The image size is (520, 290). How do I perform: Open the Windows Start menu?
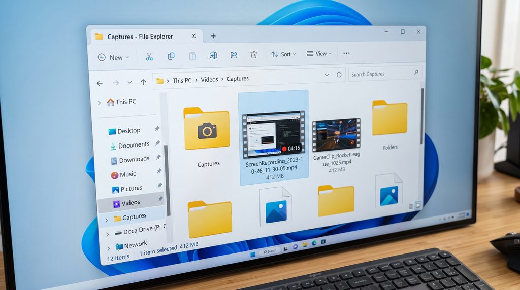253,254
